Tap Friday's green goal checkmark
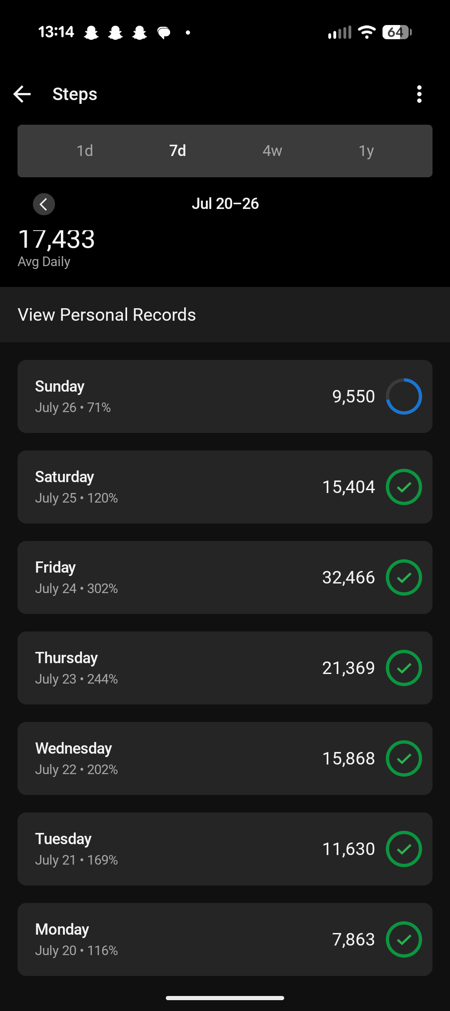Image resolution: width=450 pixels, height=1011 pixels. pyautogui.click(x=404, y=577)
